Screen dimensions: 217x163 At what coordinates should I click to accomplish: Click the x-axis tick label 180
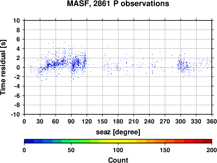click(x=118, y=121)
